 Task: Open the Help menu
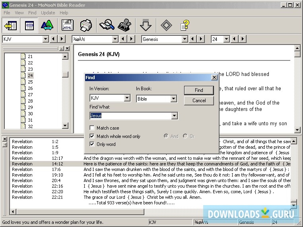point(64,13)
